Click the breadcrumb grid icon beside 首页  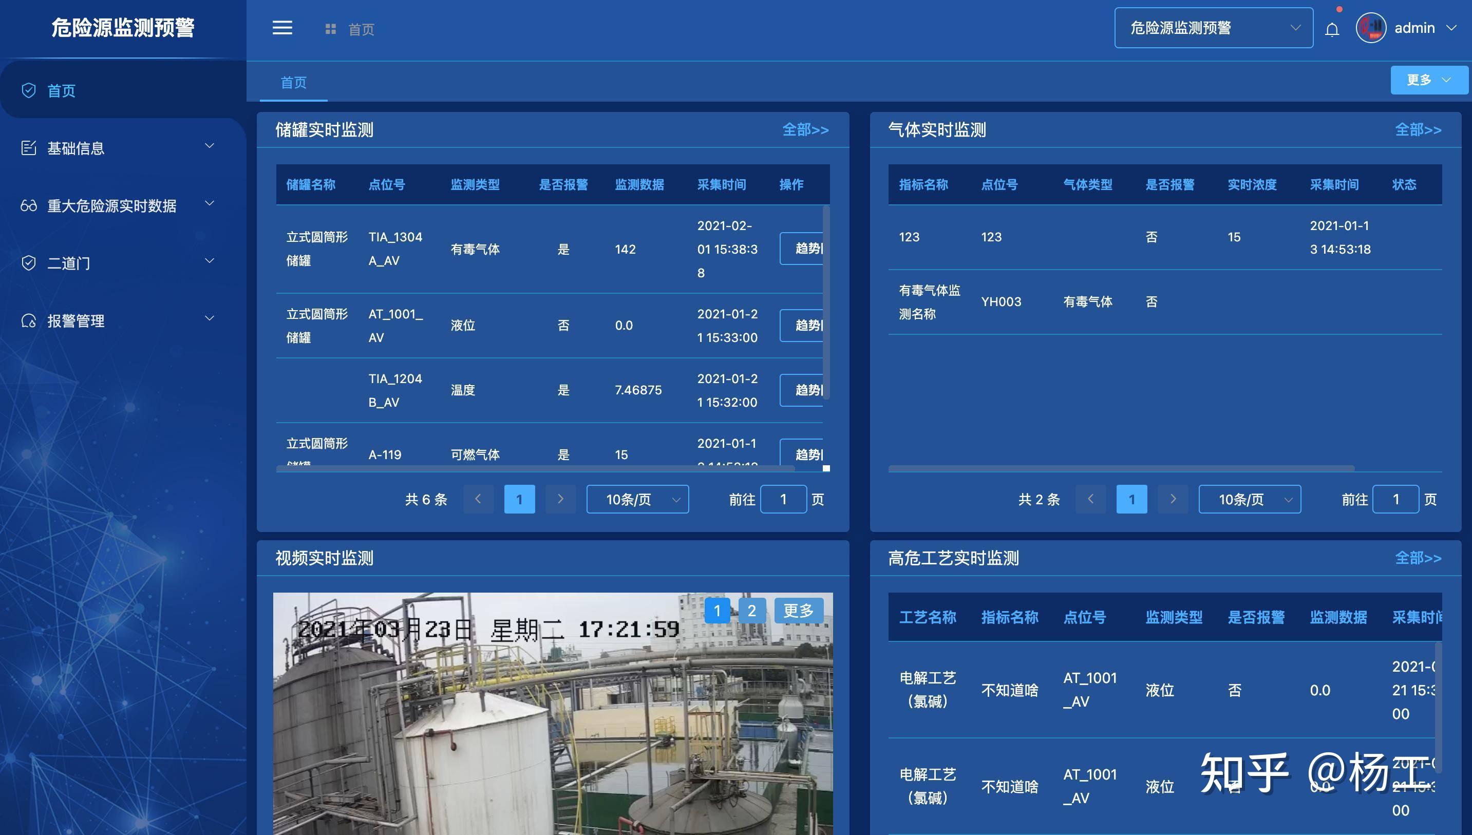click(330, 29)
